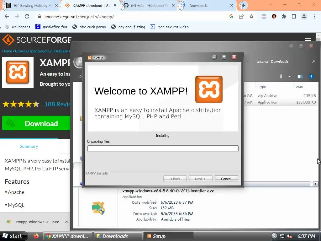Image resolution: width=321 pixels, height=241 pixels.
Task: Click the Unpacking files progress bar
Action: tap(163, 148)
